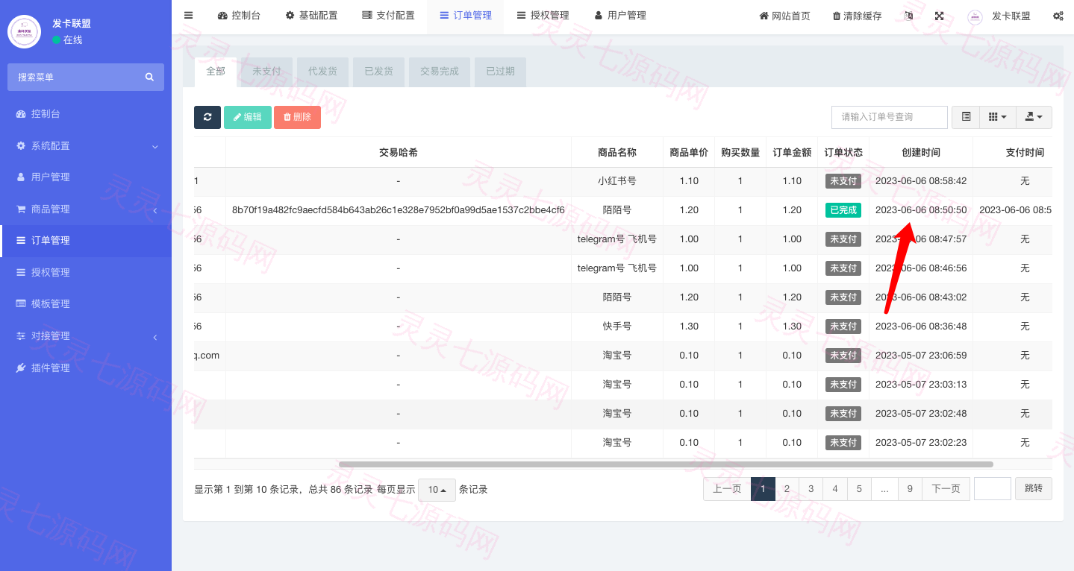The image size is (1074, 571).
Task: Select the 已发货 order filter tab
Action: coord(378,72)
